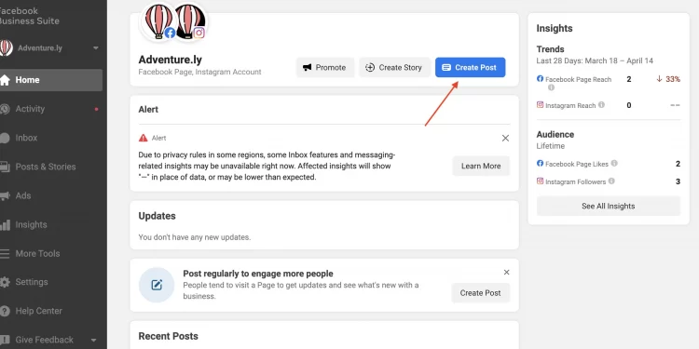Click info icon next to Instagram Followers
Screen dimensions: 699x349
click(x=611, y=181)
